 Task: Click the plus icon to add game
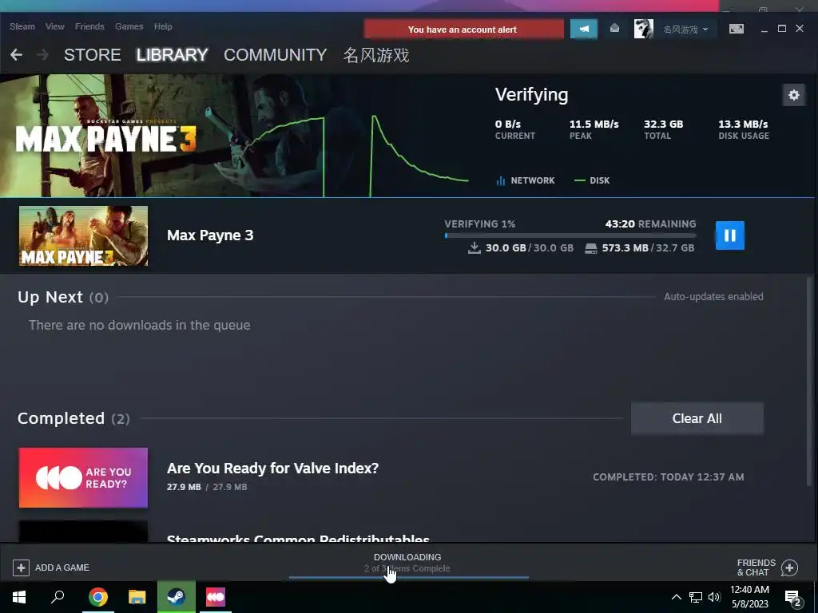coord(21,568)
